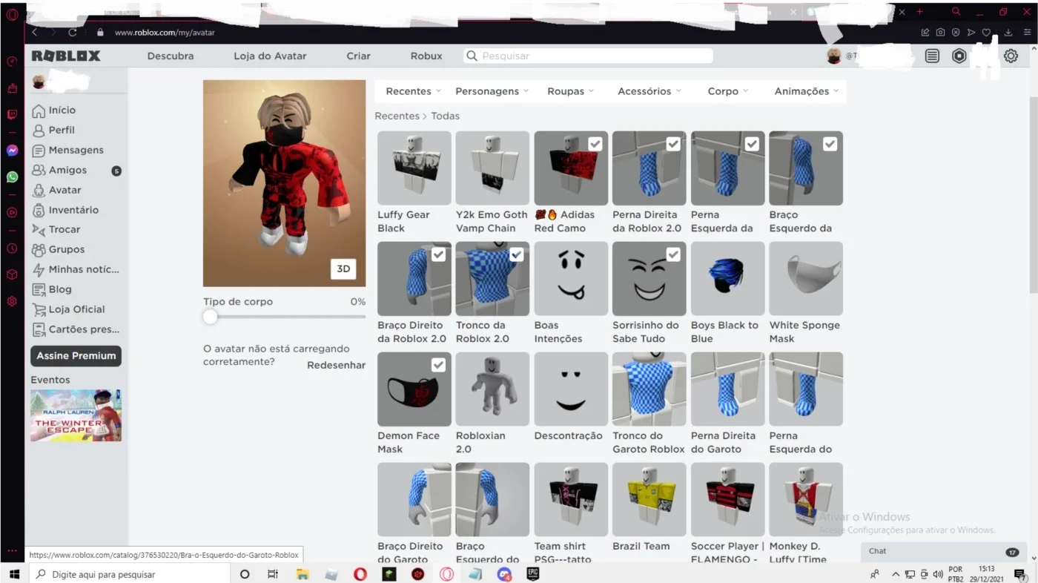This screenshot has width=1038, height=583.
Task: Click the browser reload button
Action: [x=73, y=33]
